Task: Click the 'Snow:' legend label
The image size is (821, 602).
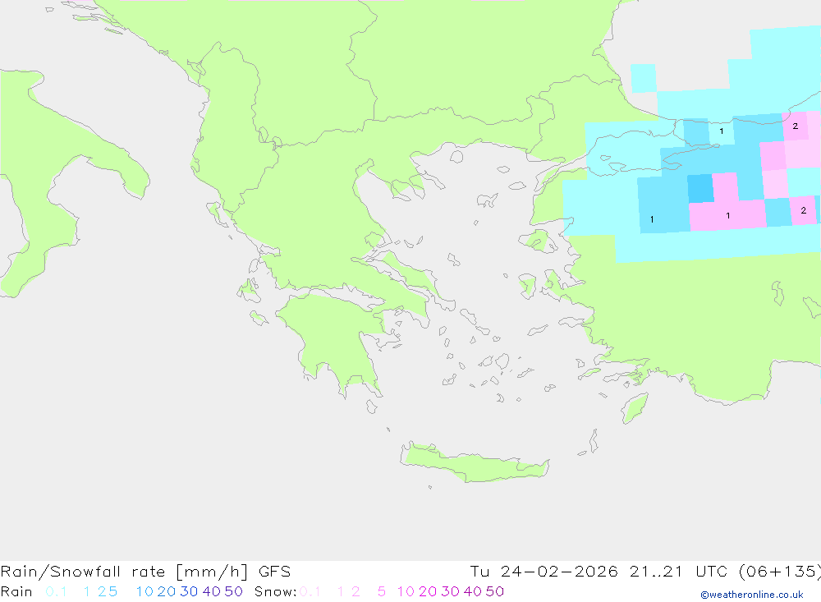Action: pos(276,591)
